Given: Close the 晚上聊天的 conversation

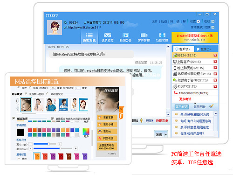Looking at the screenshot, I should coord(215,68).
